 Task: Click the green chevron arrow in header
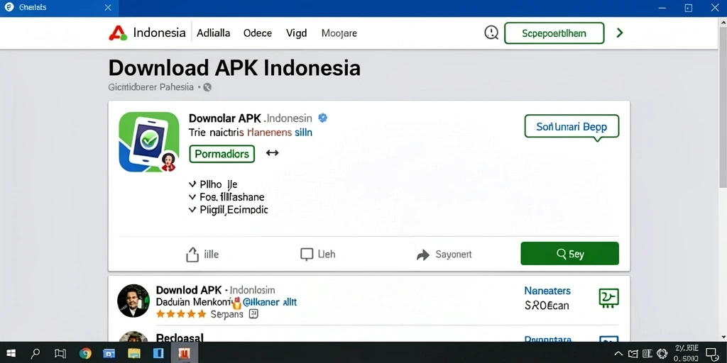(619, 33)
